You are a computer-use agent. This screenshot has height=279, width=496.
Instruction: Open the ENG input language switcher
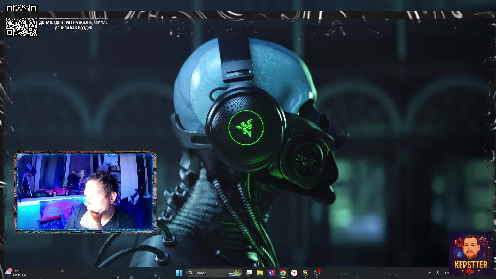pyautogui.click(x=447, y=273)
